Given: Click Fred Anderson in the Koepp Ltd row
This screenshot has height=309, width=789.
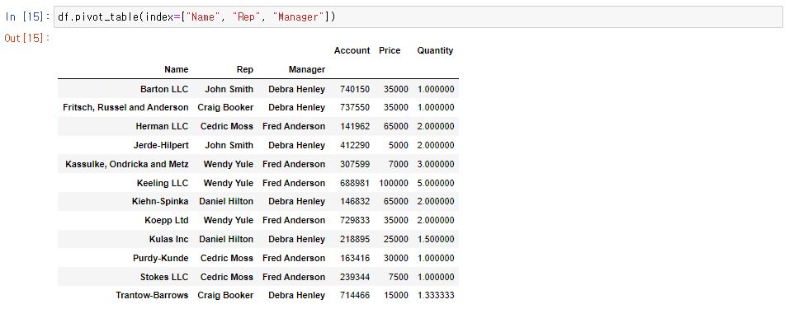Looking at the screenshot, I should click(294, 221).
